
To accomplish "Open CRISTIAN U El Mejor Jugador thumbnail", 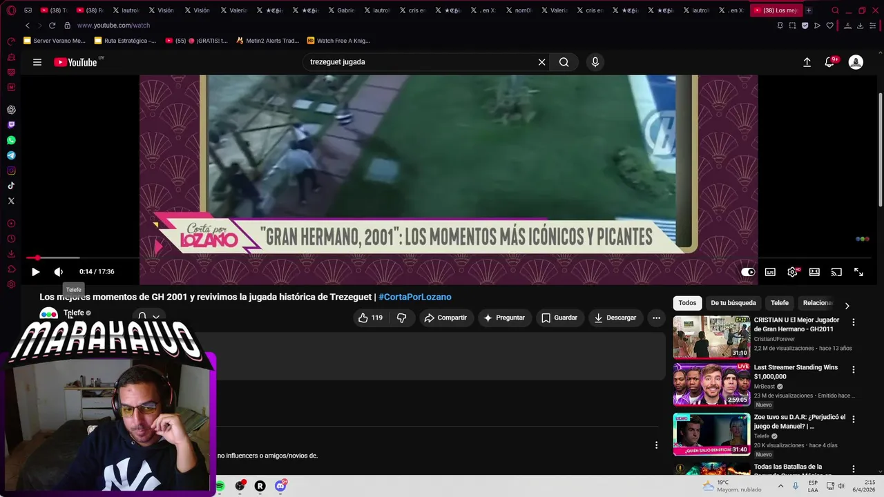I will tap(711, 337).
